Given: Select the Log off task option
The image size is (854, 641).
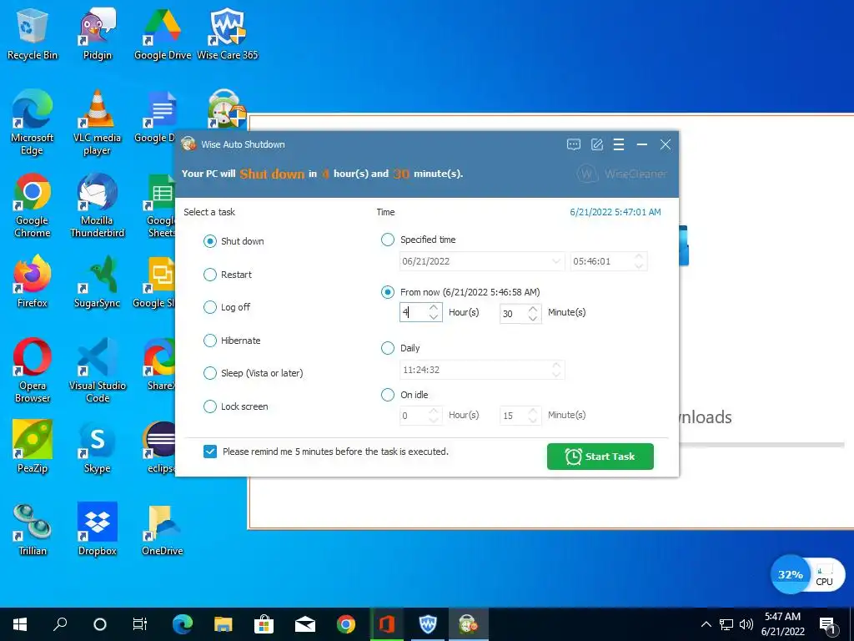Looking at the screenshot, I should coord(209,307).
